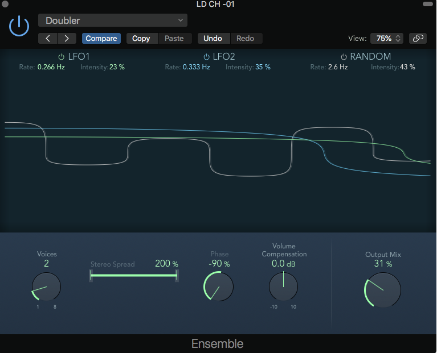Click the link chain icon button
437x353 pixels.
(418, 39)
